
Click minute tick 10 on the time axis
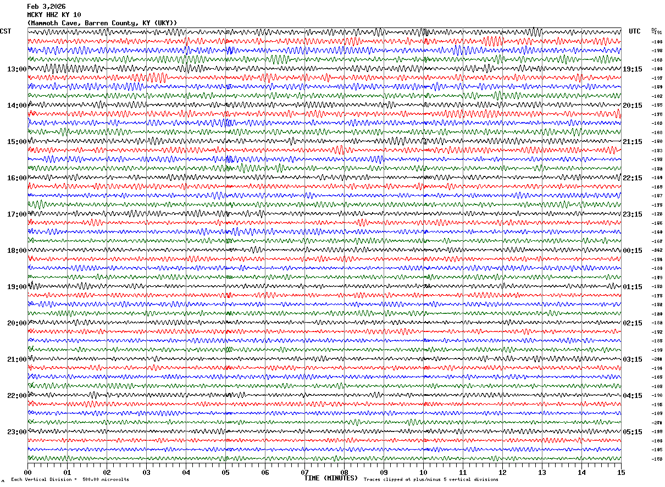(x=423, y=472)
